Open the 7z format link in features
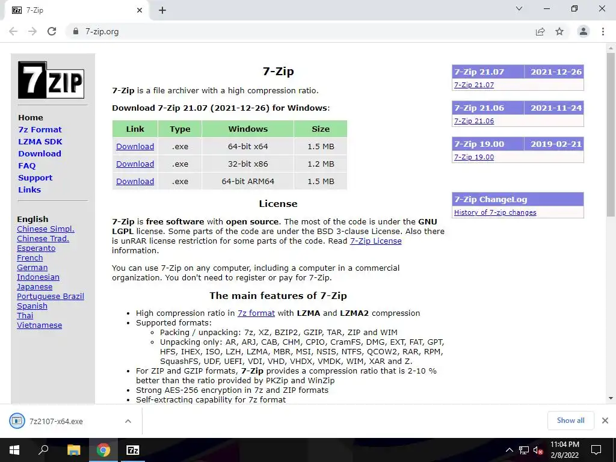 click(x=256, y=313)
